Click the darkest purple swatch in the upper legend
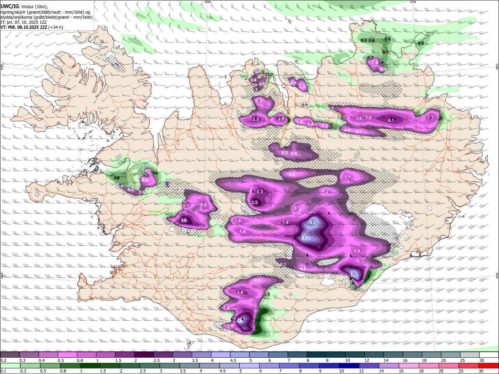This screenshot has height=374, width=499. pyautogui.click(x=144, y=355)
